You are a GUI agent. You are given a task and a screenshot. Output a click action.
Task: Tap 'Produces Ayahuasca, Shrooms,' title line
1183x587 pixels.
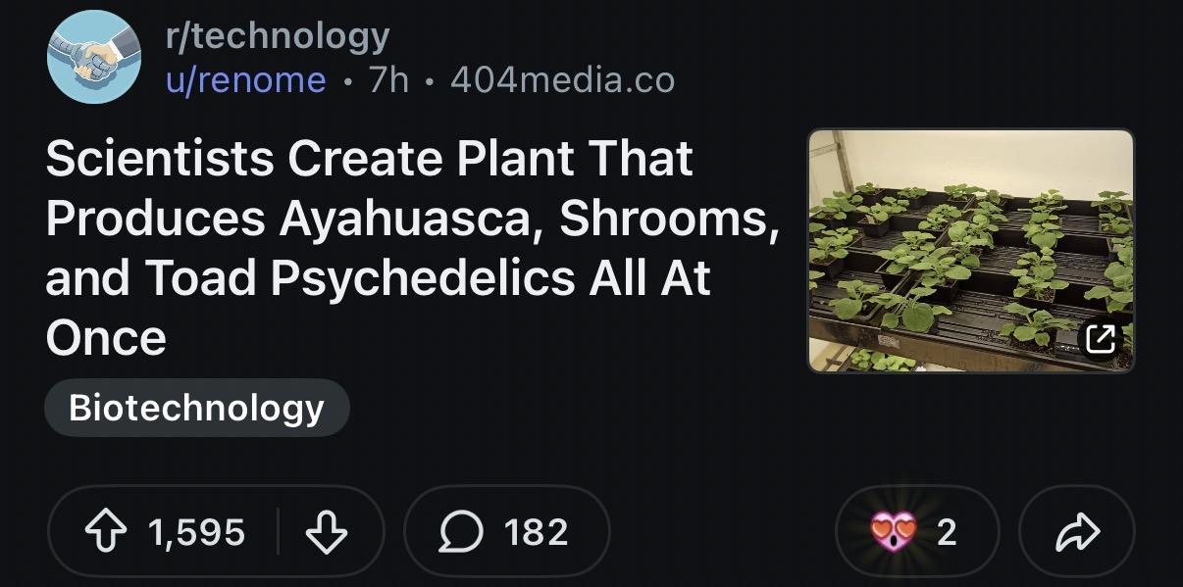[412, 220]
